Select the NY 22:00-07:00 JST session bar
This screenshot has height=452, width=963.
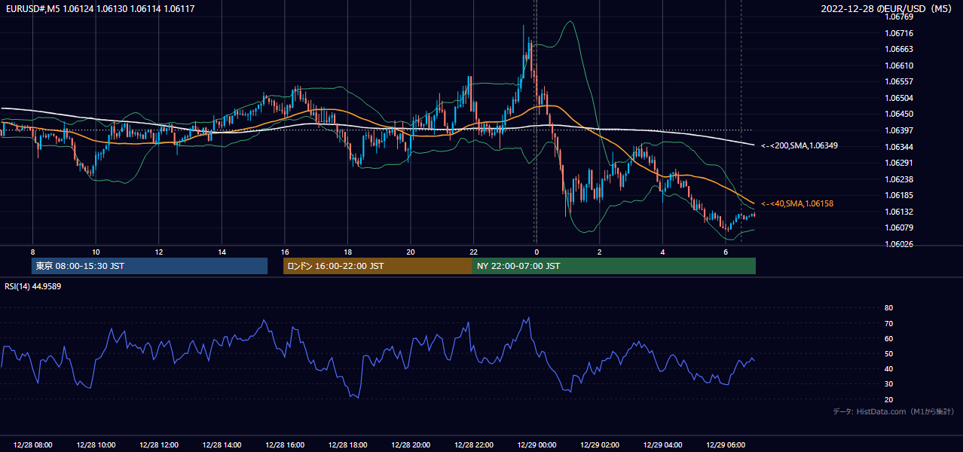614,266
